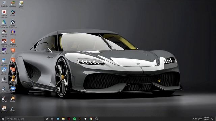Open Task View on the taskbar
The width and height of the screenshot is (216, 121).
pyautogui.click(x=52, y=119)
